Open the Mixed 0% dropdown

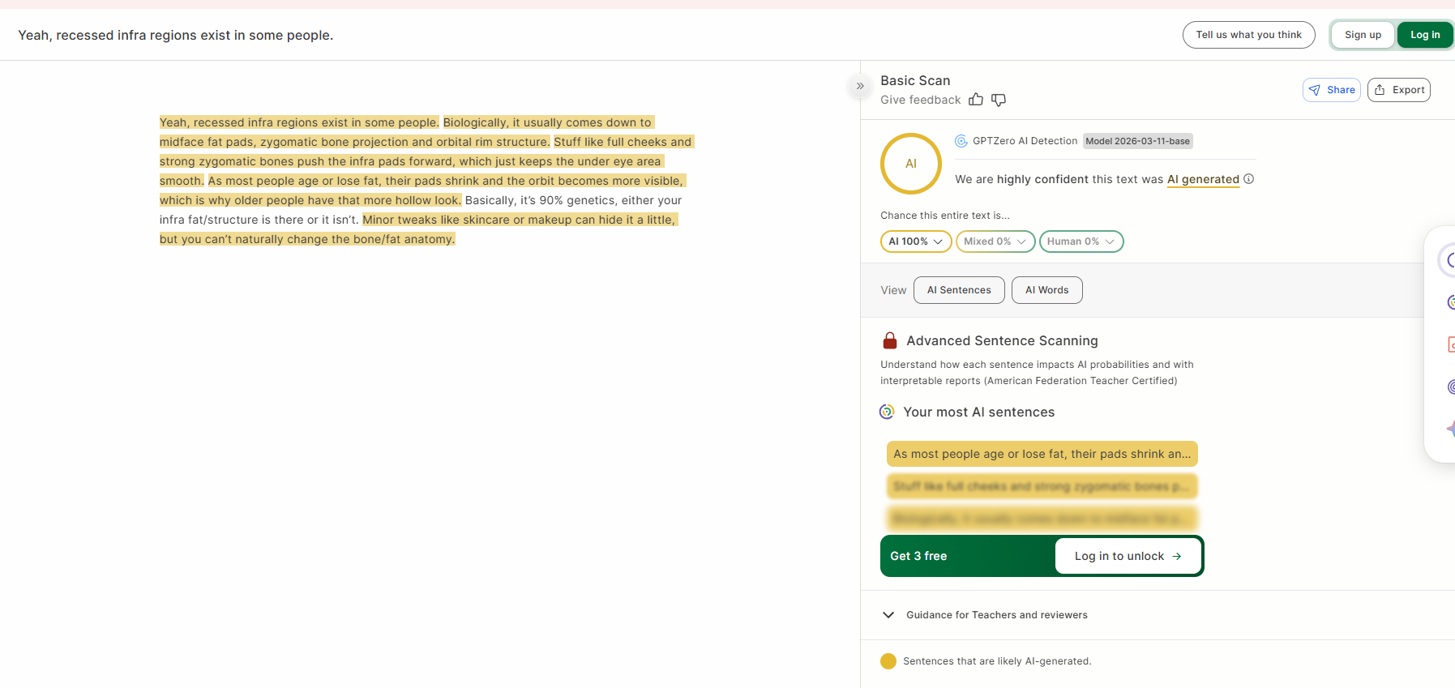coord(995,241)
